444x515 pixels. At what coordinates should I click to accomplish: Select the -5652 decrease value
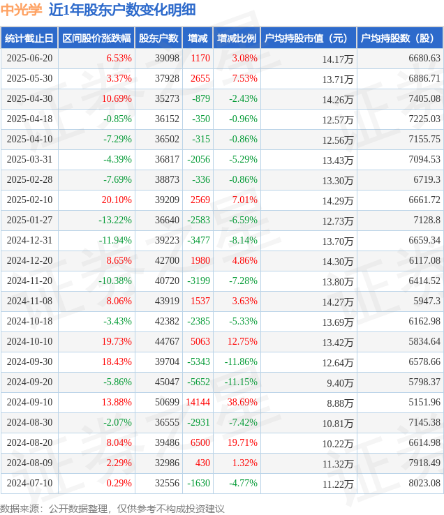click(198, 382)
